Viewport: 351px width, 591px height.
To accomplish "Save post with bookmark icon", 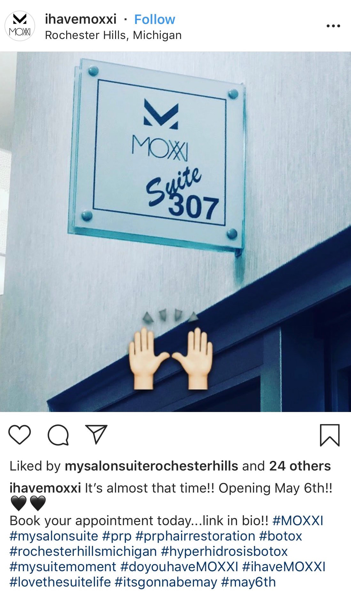I will 330,435.
